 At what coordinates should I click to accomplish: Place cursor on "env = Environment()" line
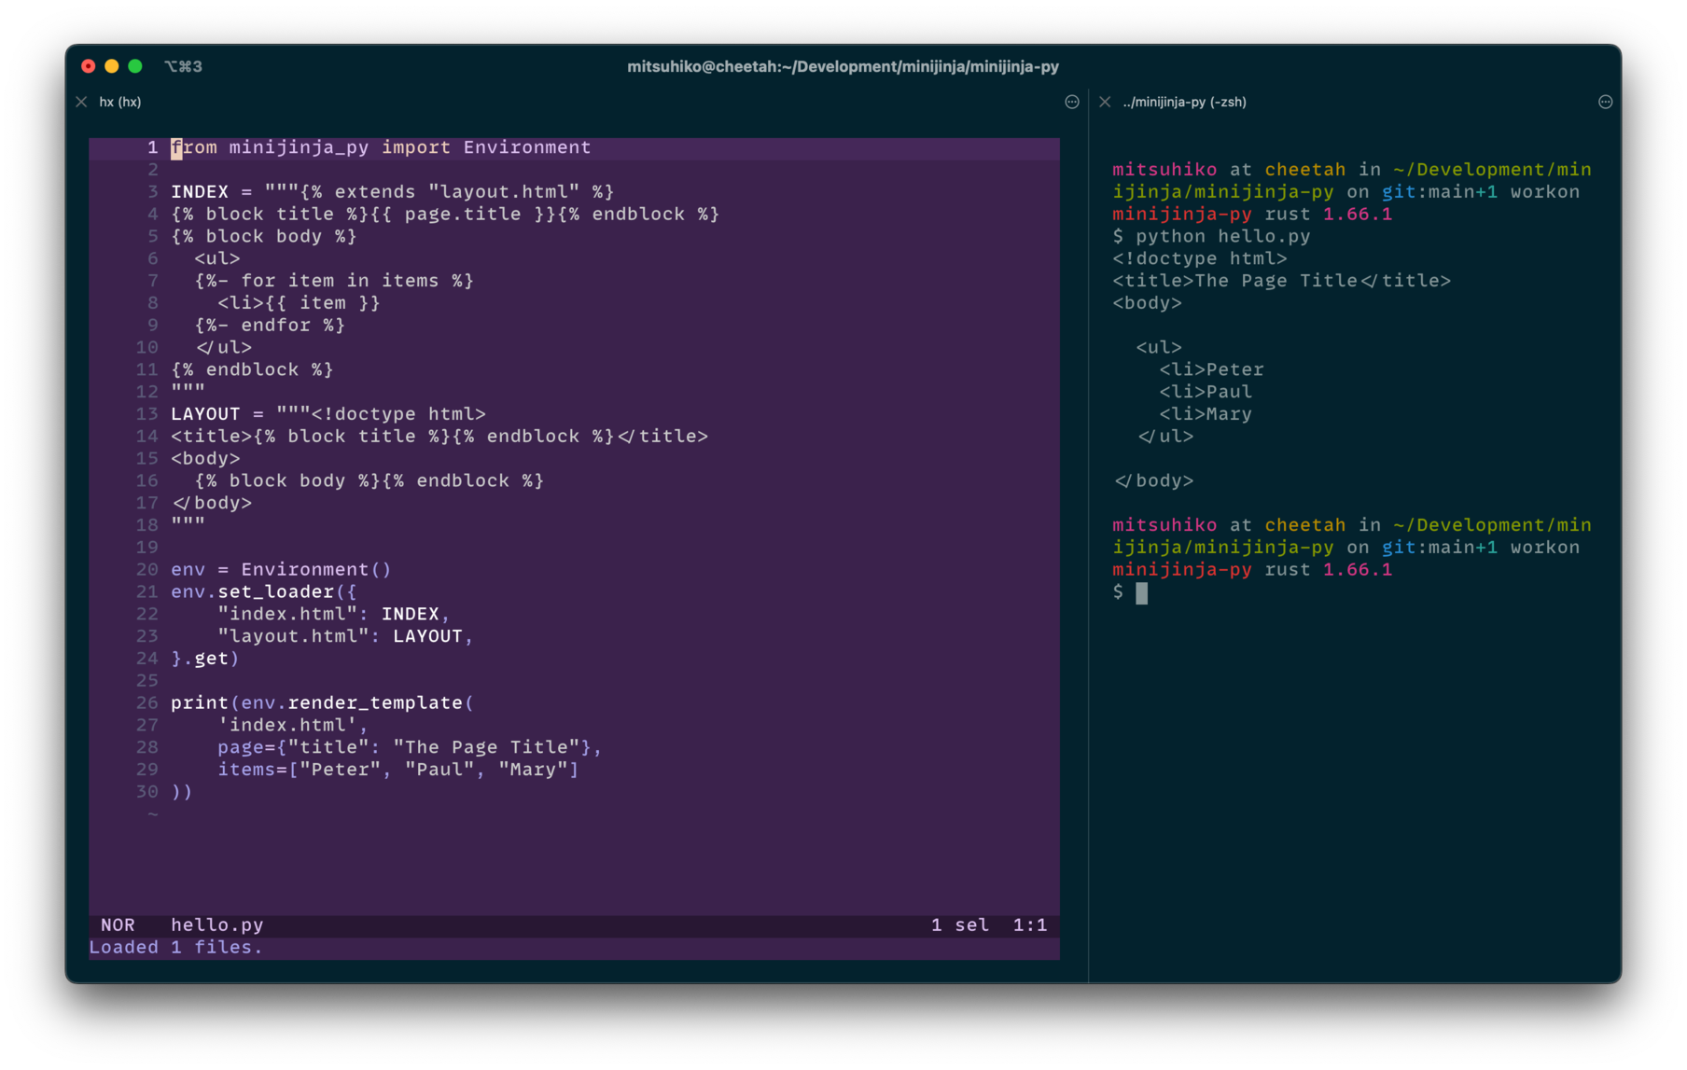281,569
